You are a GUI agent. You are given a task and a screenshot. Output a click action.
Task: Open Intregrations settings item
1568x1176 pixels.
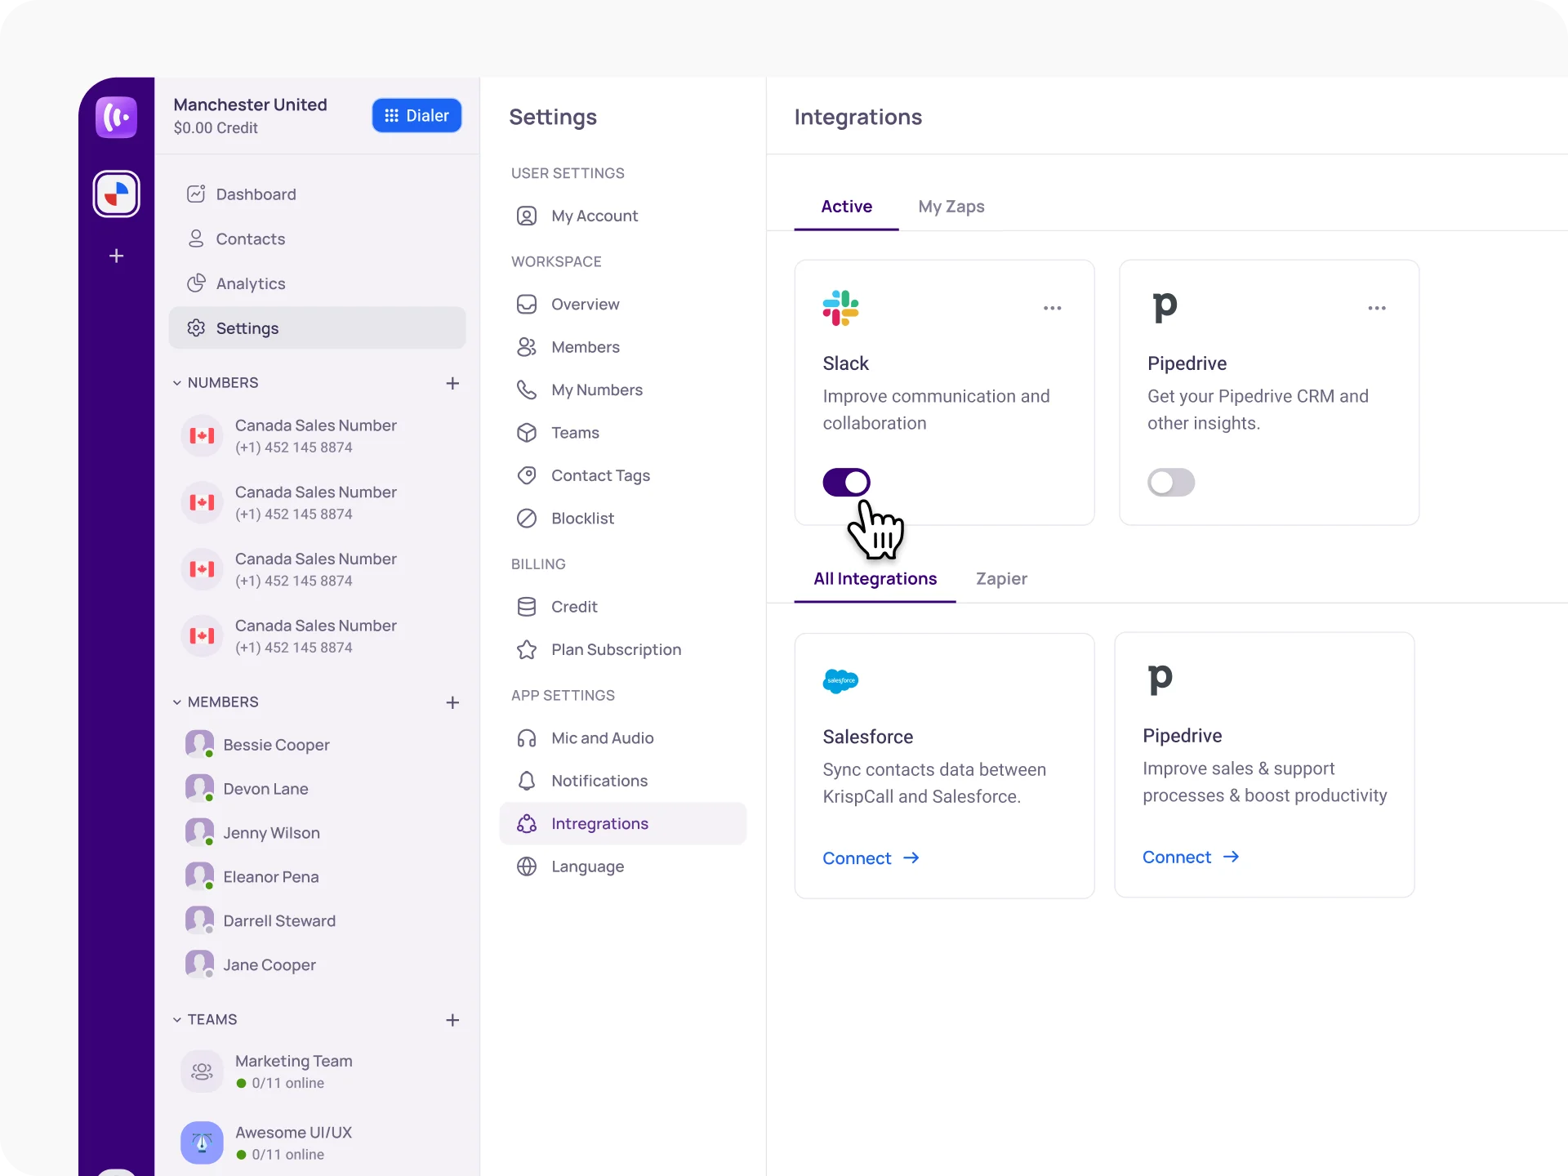[x=622, y=823]
